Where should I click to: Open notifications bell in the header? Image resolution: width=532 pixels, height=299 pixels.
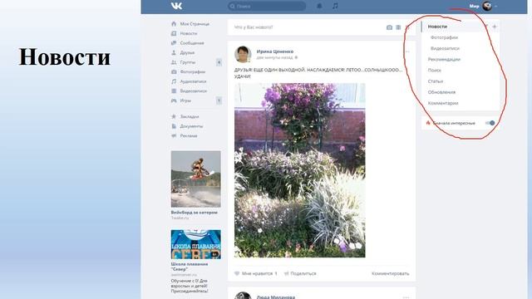(319, 6)
